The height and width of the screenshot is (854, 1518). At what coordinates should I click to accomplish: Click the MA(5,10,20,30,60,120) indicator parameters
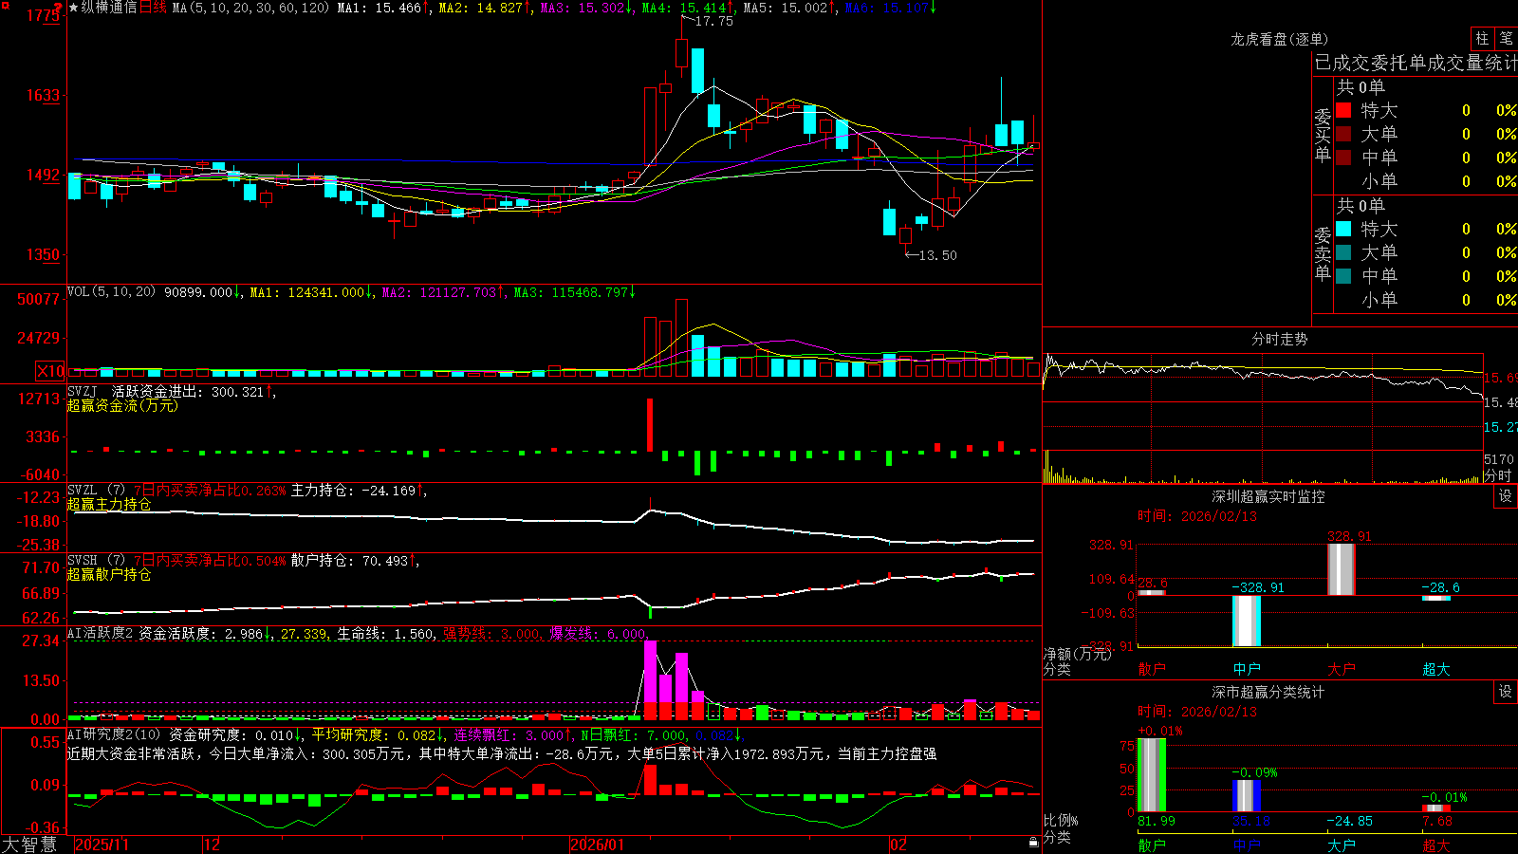250,8
